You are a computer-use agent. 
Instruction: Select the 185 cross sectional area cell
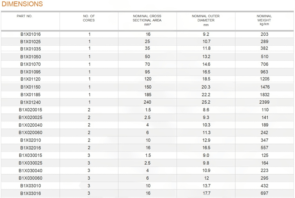(148, 95)
